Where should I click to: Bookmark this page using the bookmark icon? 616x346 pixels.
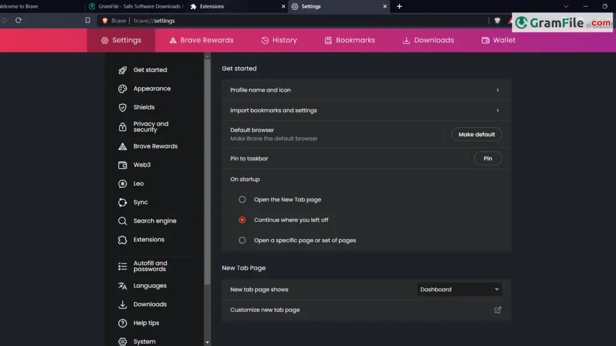pyautogui.click(x=88, y=20)
